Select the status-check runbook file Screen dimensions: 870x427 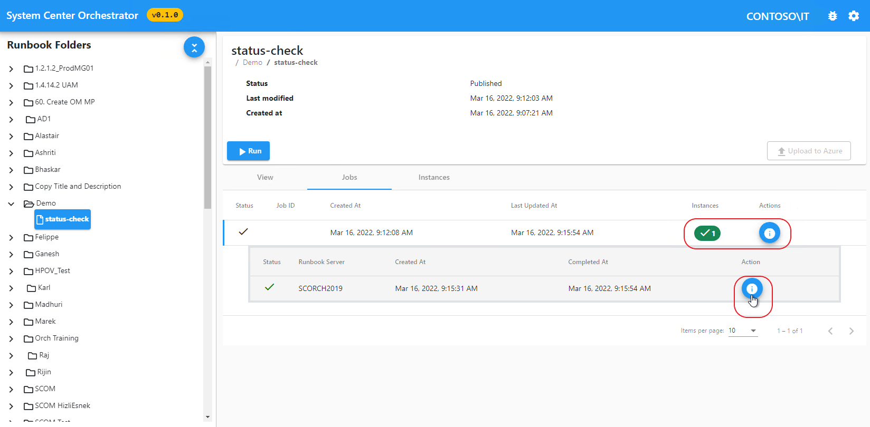coord(62,219)
